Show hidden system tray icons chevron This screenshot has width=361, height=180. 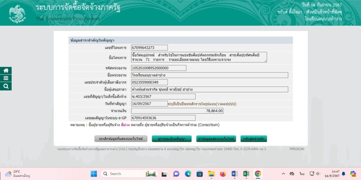click(283, 174)
